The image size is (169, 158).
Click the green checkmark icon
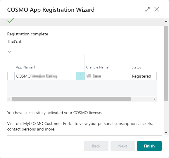(11, 20)
